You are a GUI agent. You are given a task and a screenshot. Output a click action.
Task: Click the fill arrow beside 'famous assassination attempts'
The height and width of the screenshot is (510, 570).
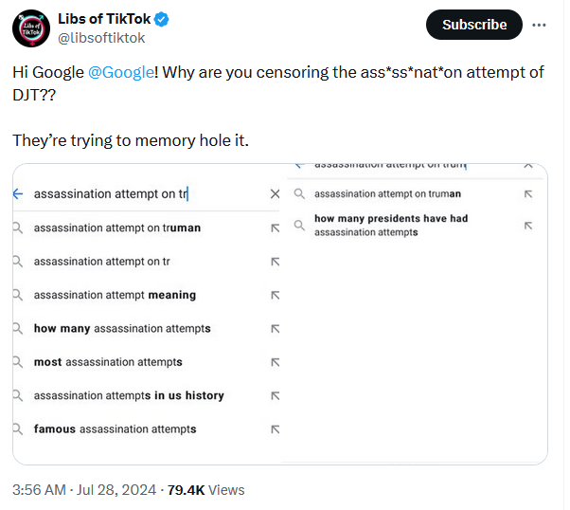[276, 429]
